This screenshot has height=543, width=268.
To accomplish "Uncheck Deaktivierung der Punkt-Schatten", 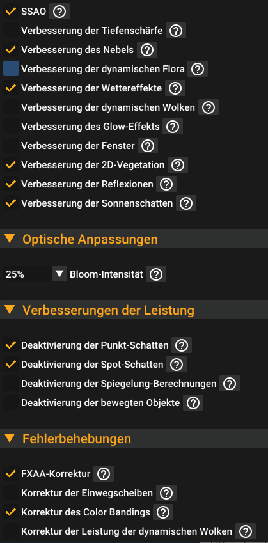I will 11,345.
